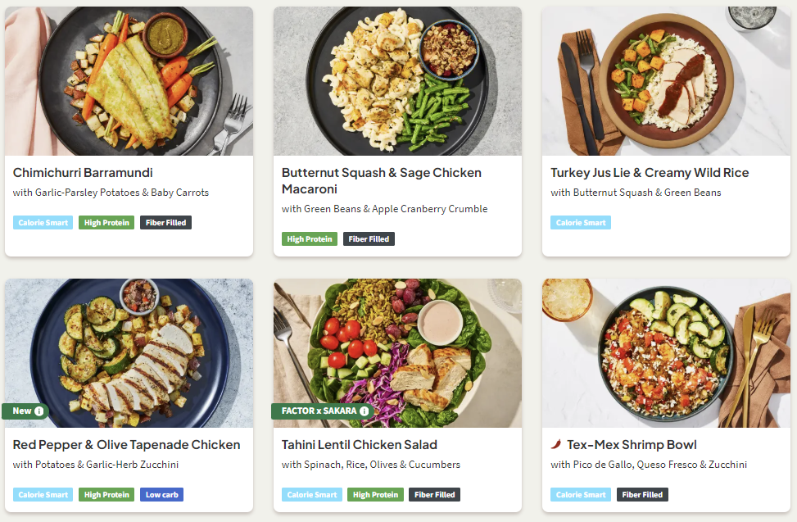The height and width of the screenshot is (522, 797).
Task: Select Red Pepper & Olive Tapenade Chicken title
Action: pos(127,445)
